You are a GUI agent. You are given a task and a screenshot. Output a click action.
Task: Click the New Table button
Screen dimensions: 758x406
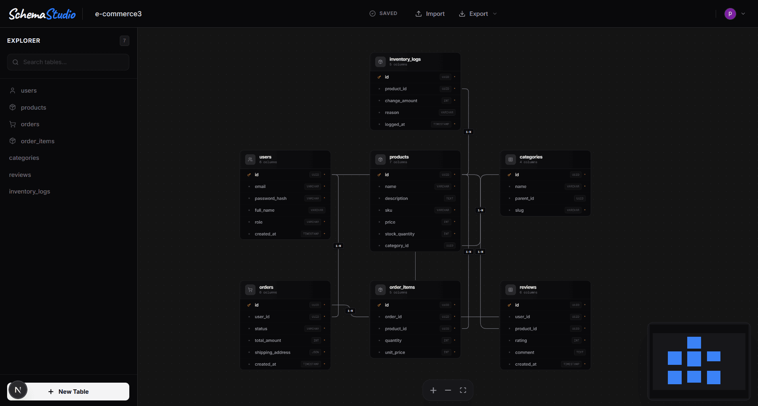tap(68, 391)
